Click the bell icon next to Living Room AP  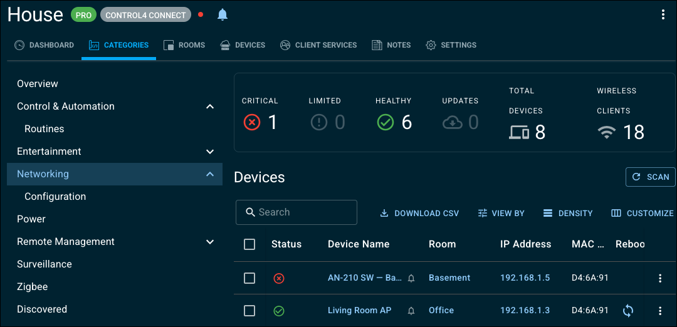tap(411, 311)
